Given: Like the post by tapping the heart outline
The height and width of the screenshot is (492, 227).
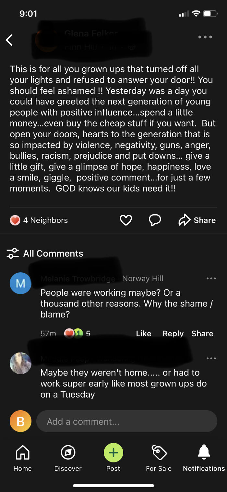Looking at the screenshot, I should click(x=126, y=220).
